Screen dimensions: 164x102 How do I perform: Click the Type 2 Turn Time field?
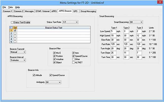126,57
